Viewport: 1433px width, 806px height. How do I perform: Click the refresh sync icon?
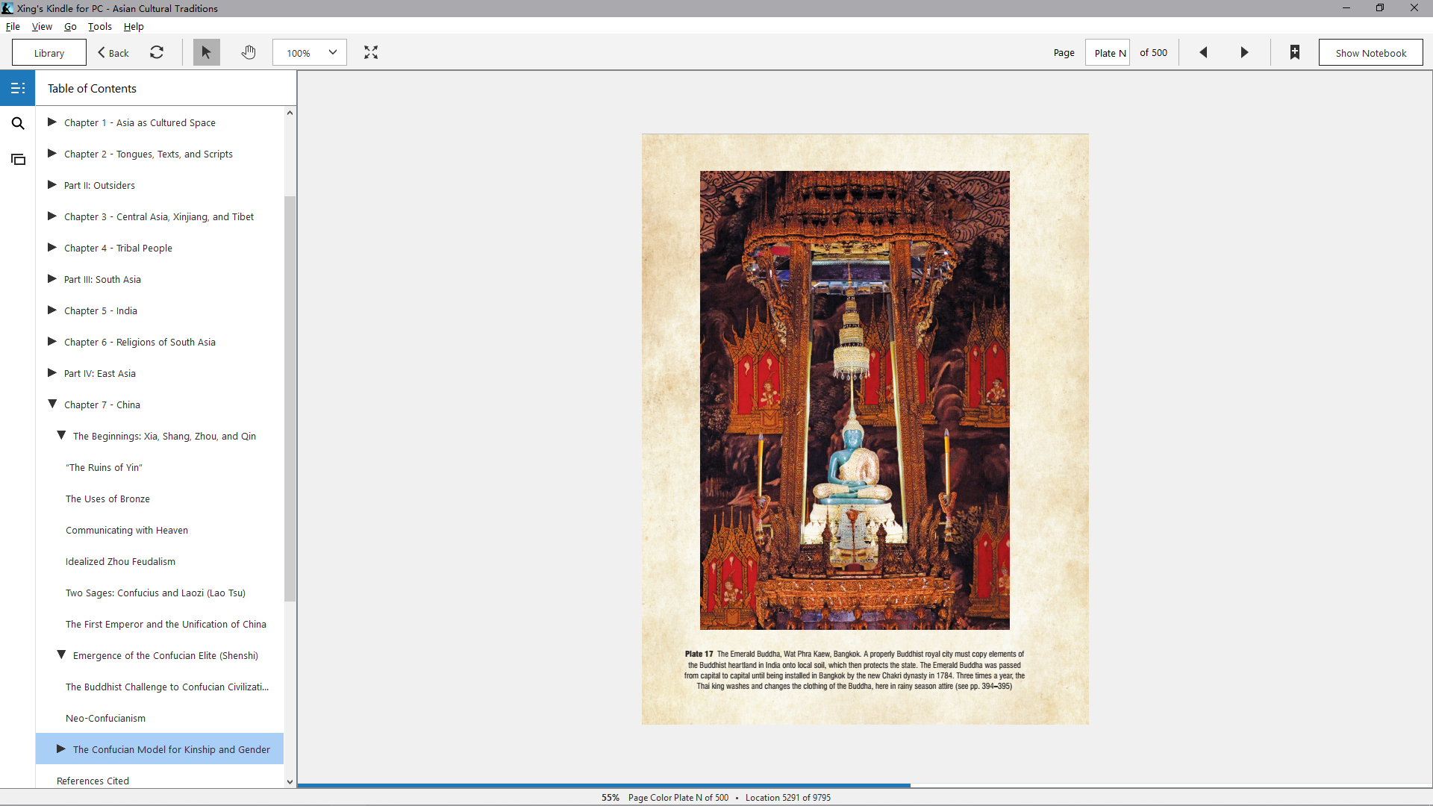(x=157, y=52)
